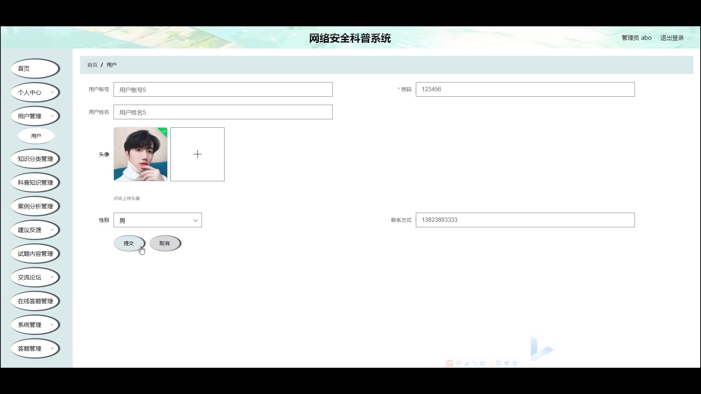Click the 点击上传头像 hint text
The height and width of the screenshot is (394, 701).
pos(127,198)
